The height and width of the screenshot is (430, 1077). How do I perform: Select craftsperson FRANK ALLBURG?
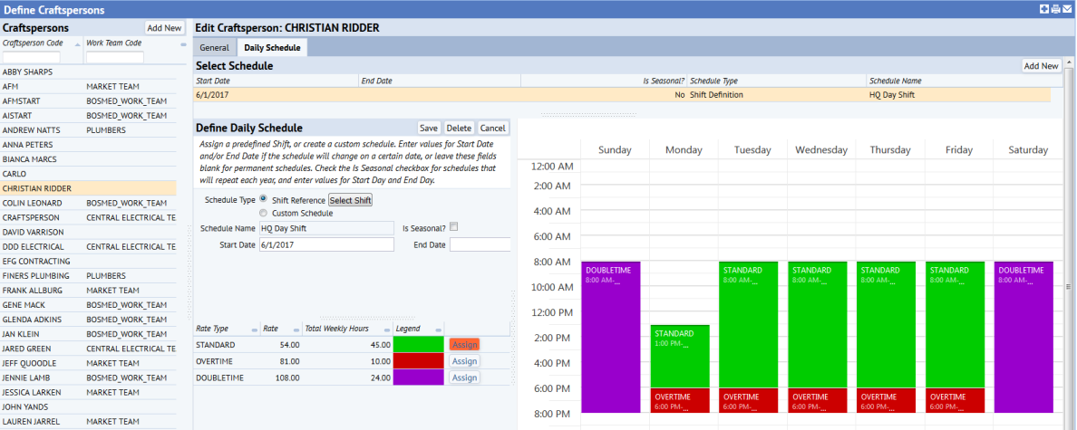point(88,290)
